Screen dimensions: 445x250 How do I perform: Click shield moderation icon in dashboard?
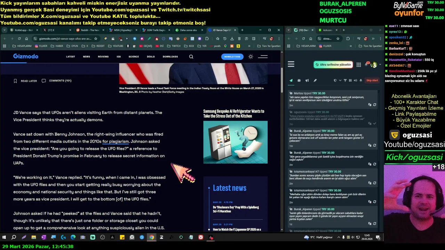point(335,81)
